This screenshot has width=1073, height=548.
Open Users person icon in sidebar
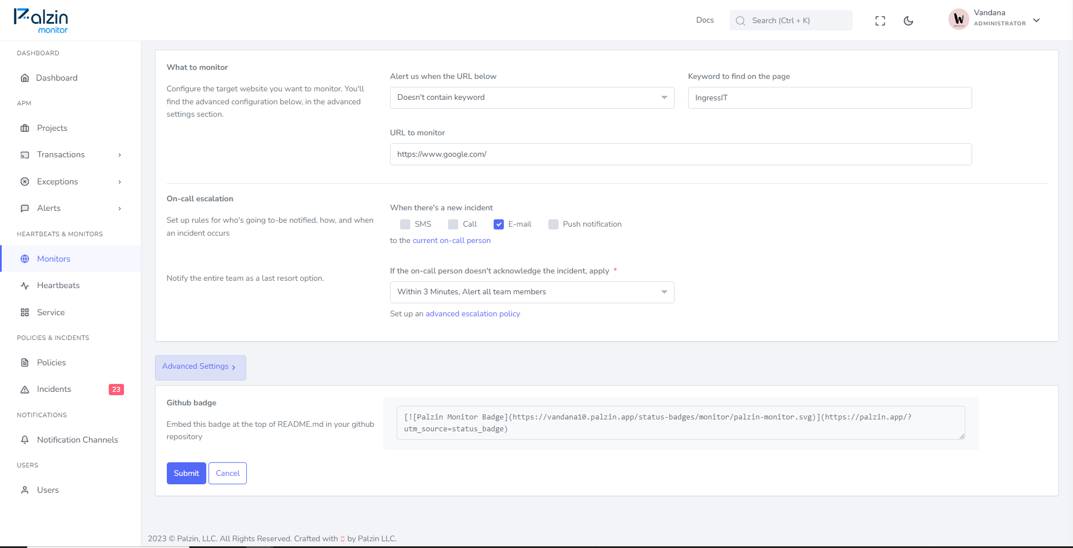tap(25, 490)
